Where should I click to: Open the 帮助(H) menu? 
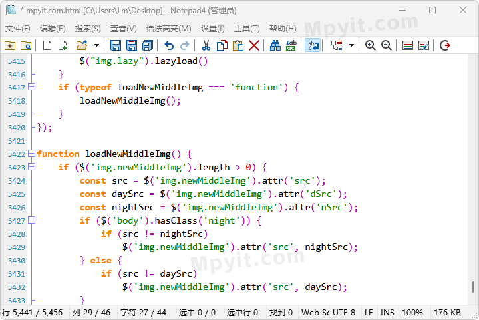pos(283,29)
